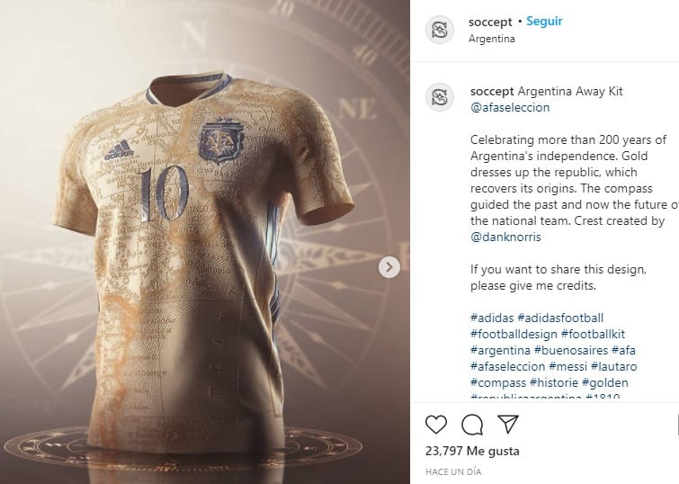Open the @afaseleccion mention
Screen dimensions: 679x484
(x=510, y=107)
